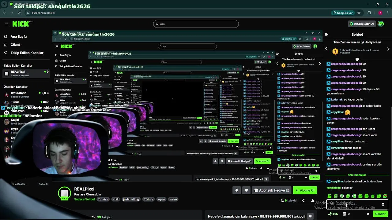392x220 pixels.
Task: Show next top gifters with right arrow
Action: (x=388, y=49)
